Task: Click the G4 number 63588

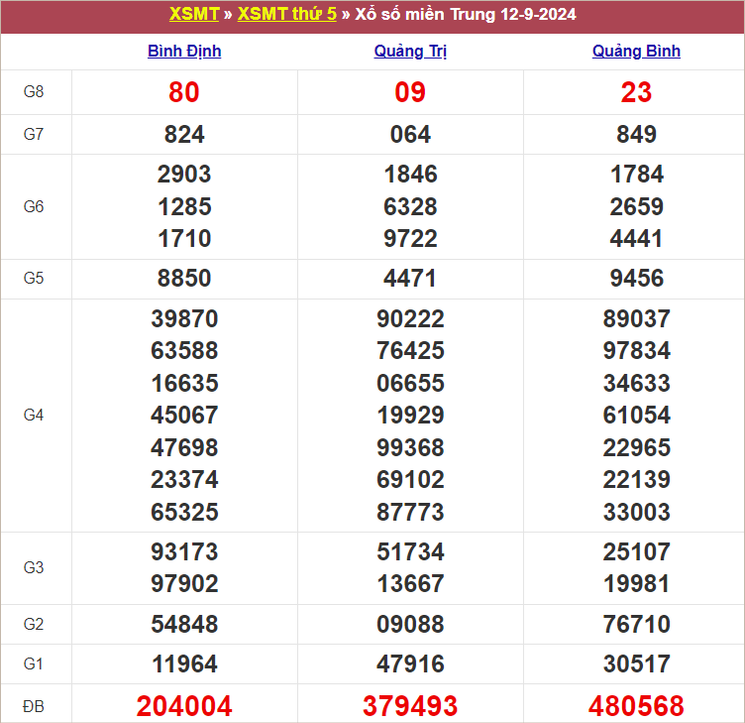Action: [184, 350]
